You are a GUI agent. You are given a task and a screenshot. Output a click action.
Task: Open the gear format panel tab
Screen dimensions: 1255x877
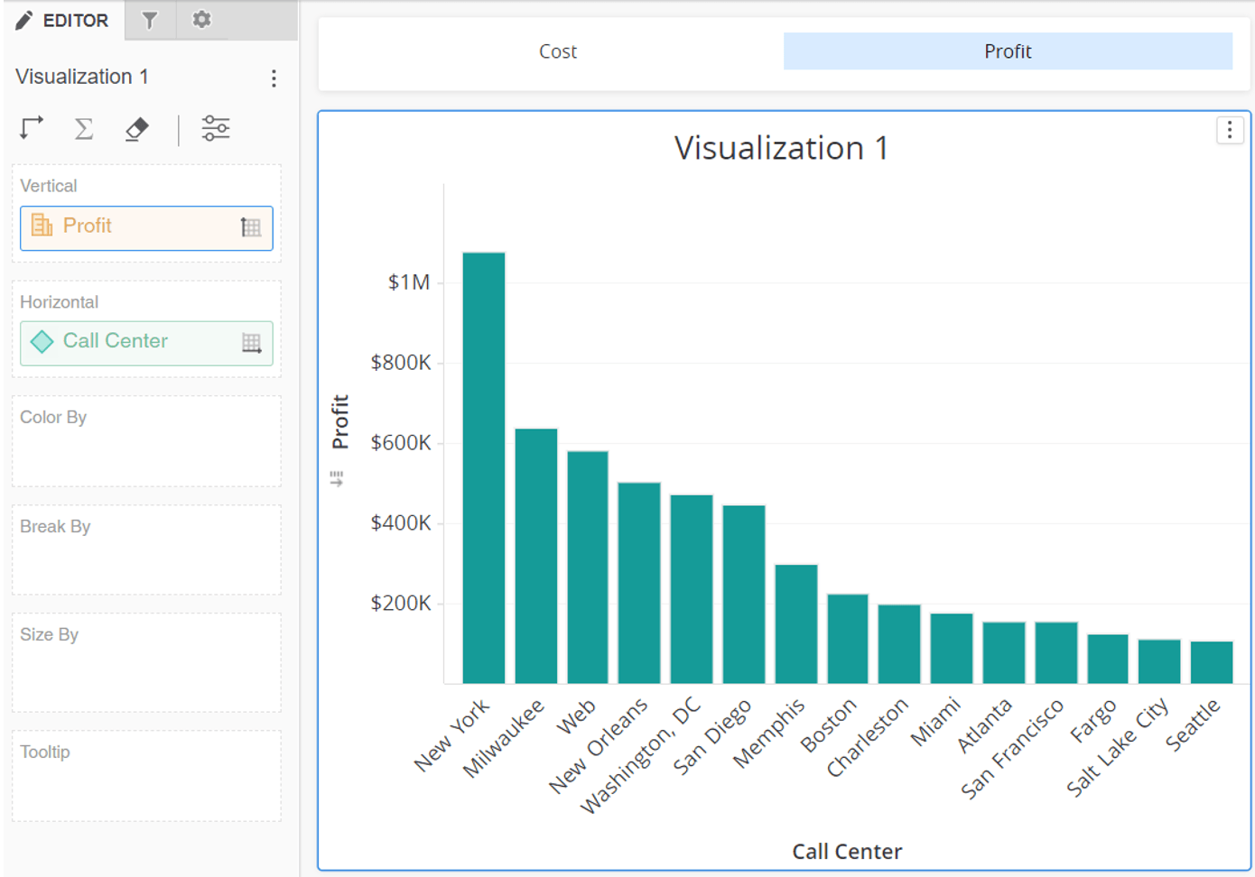(x=201, y=19)
